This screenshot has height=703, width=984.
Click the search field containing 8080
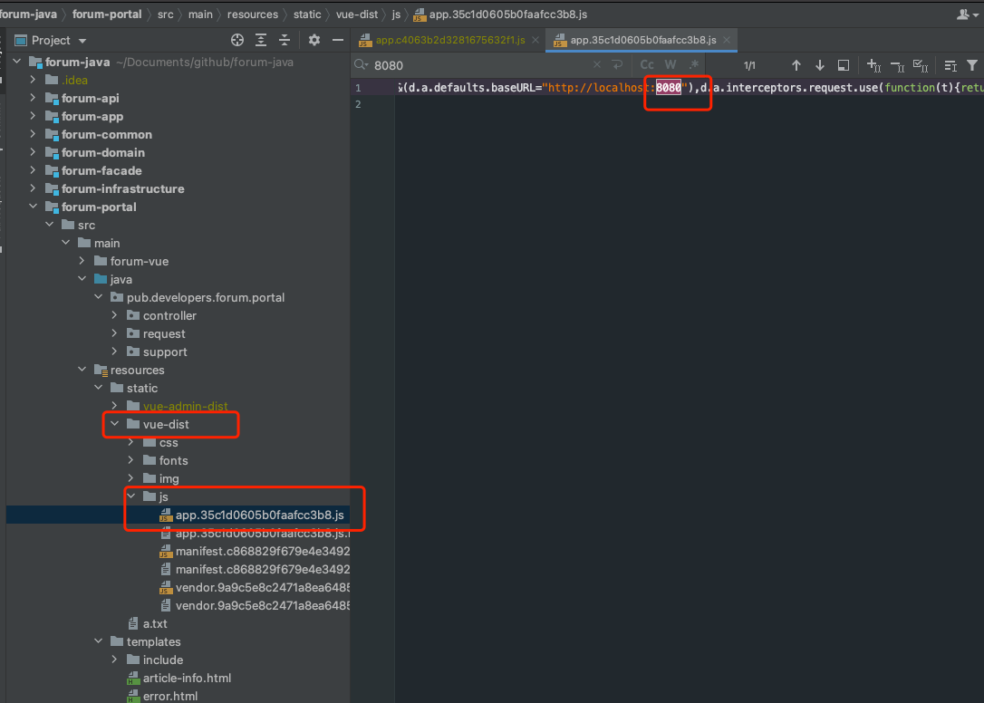point(480,65)
